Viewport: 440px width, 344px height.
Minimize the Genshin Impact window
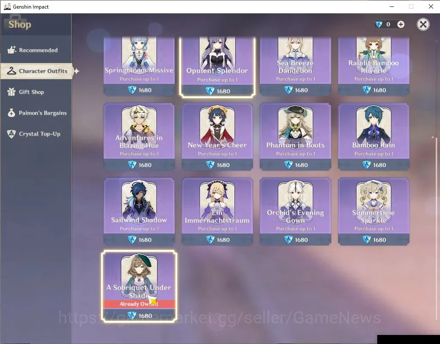[392, 6]
